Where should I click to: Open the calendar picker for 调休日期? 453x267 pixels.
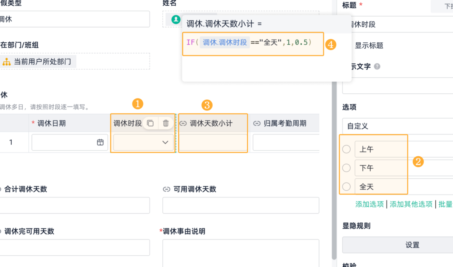(x=100, y=142)
